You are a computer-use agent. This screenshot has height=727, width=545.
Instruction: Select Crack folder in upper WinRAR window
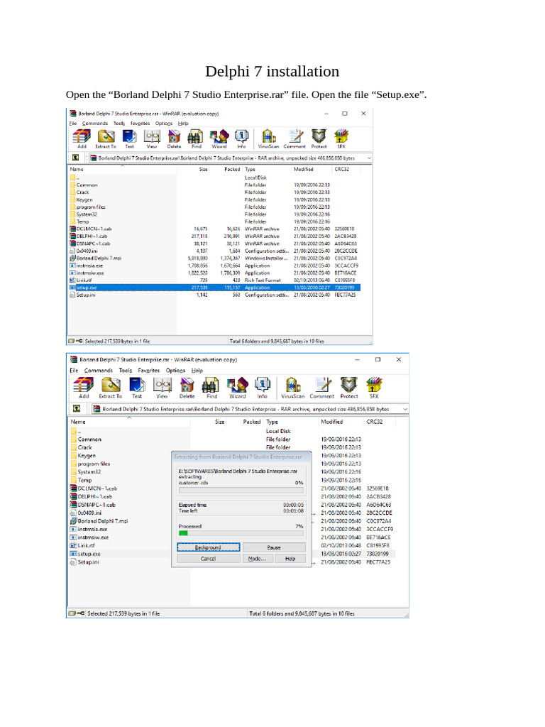pos(82,192)
